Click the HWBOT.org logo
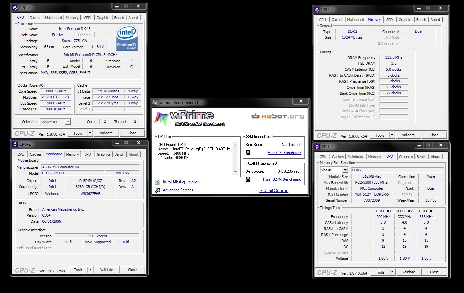This screenshot has height=293, width=464. point(277,116)
